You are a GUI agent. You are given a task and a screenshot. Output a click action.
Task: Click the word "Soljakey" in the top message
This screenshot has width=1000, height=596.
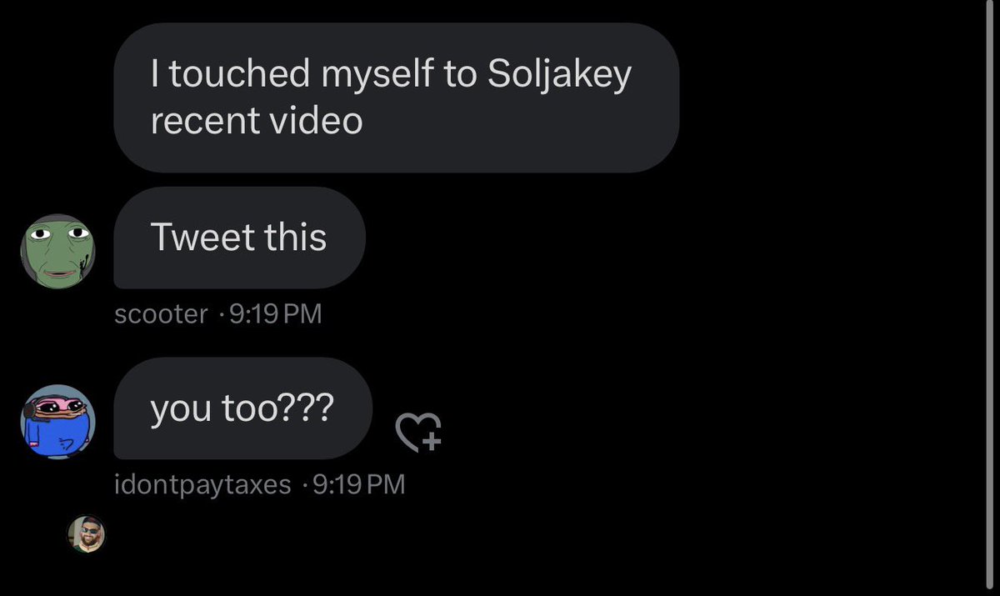pyautogui.click(x=558, y=75)
